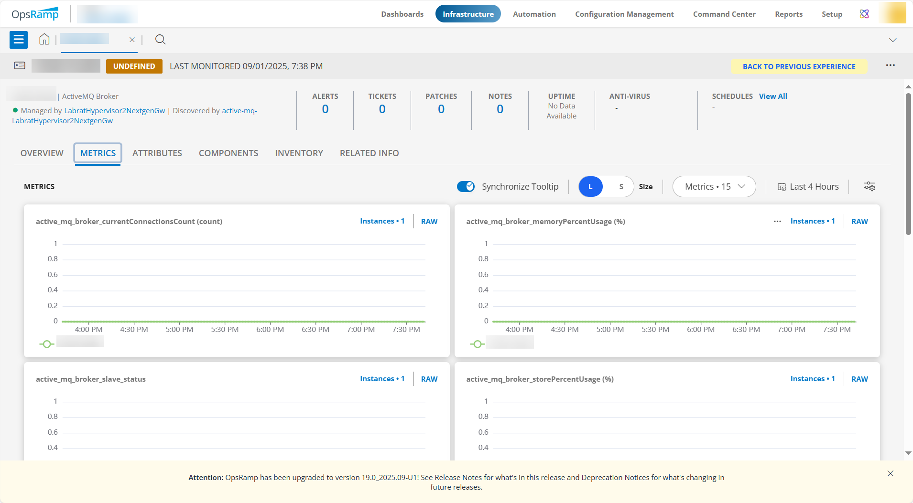The image size is (913, 503).
Task: Open Instances • 1 for storePercentUsage
Action: pos(813,379)
